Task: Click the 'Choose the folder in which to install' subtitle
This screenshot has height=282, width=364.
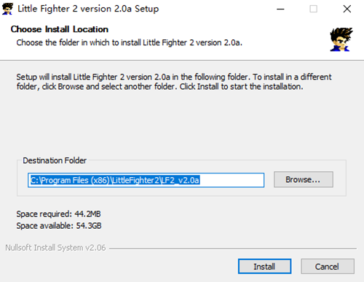Action: coord(129,42)
